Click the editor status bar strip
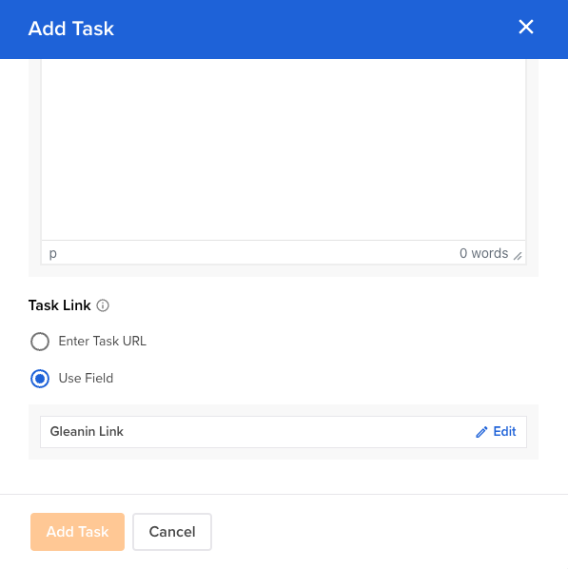The height and width of the screenshot is (569, 568). pos(284,252)
